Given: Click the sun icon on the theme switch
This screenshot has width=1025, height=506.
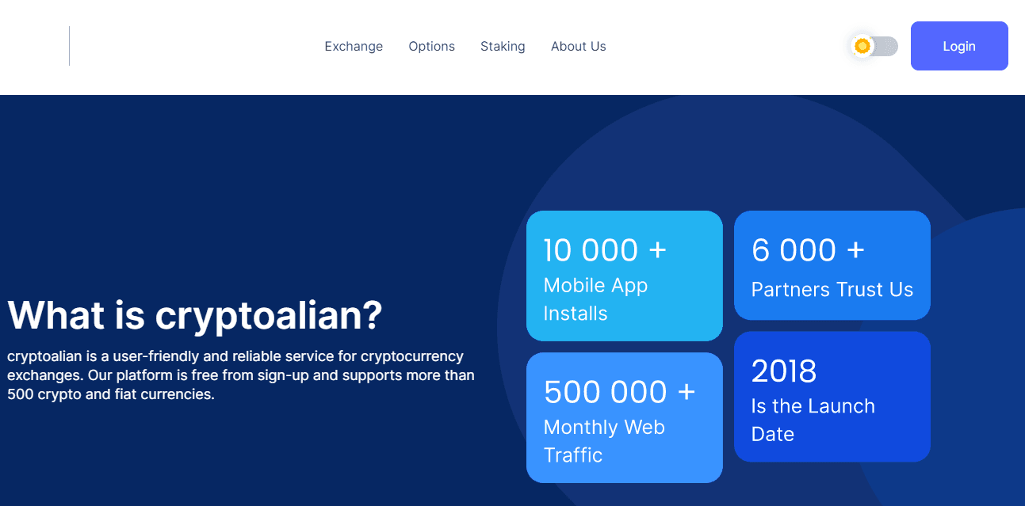Looking at the screenshot, I should click(x=862, y=47).
